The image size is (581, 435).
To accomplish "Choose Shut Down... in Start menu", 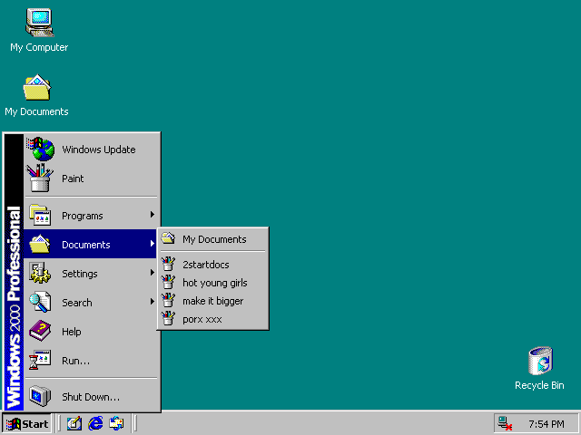I will click(91, 397).
